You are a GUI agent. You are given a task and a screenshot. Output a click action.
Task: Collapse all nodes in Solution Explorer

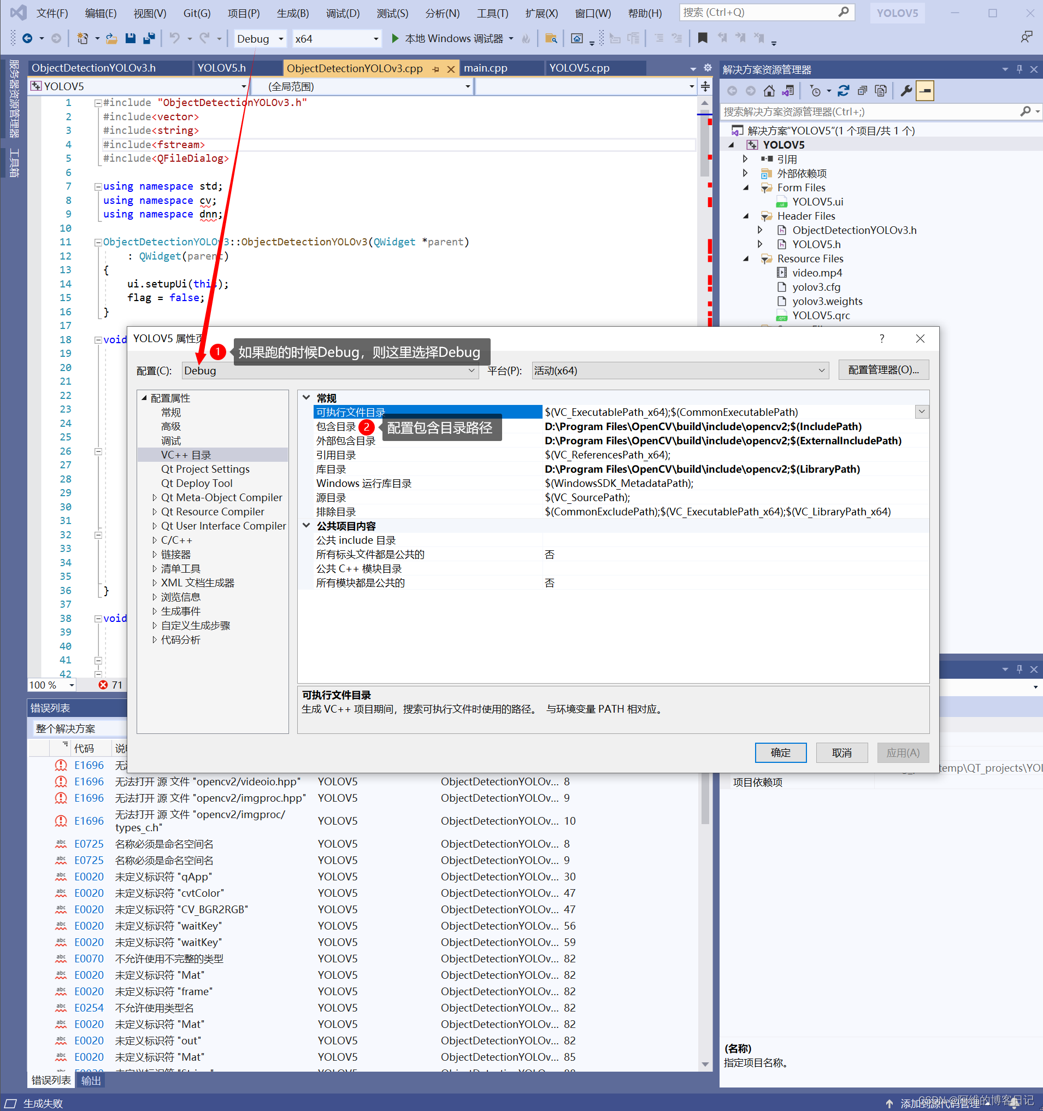click(862, 91)
